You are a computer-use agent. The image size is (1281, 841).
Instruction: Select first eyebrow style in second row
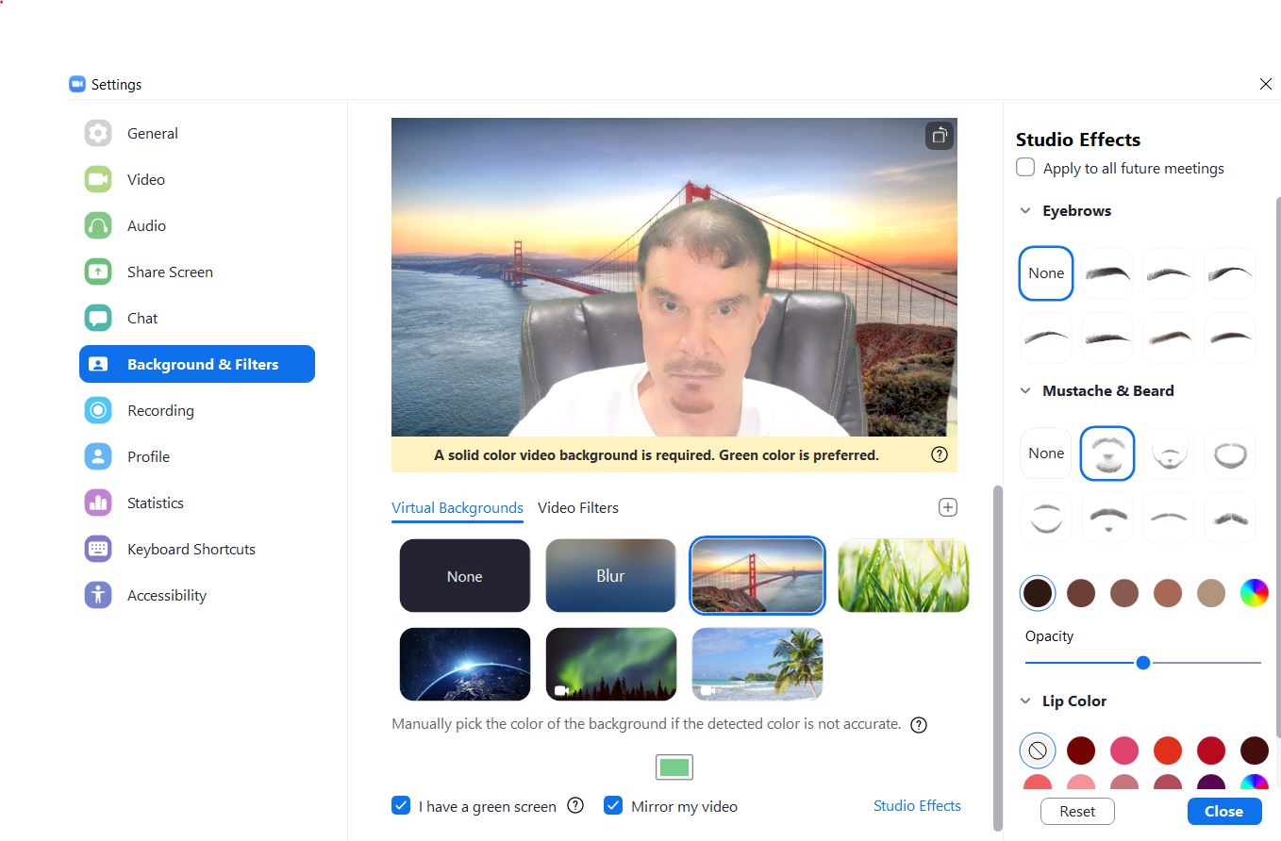click(1046, 337)
